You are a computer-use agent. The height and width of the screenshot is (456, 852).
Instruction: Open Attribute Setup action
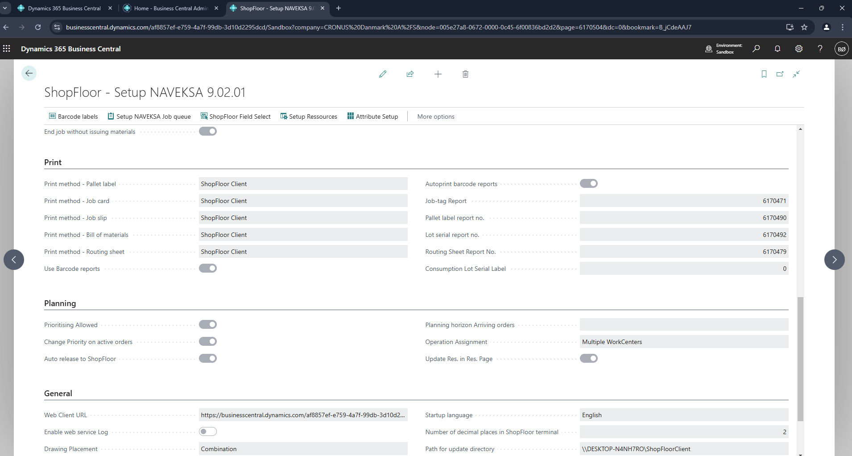(x=372, y=116)
